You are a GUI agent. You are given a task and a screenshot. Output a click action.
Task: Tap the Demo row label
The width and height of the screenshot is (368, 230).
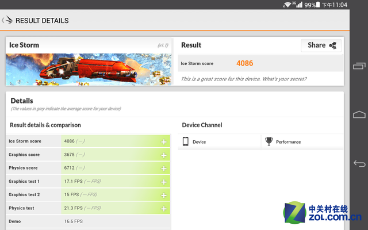pos(14,221)
